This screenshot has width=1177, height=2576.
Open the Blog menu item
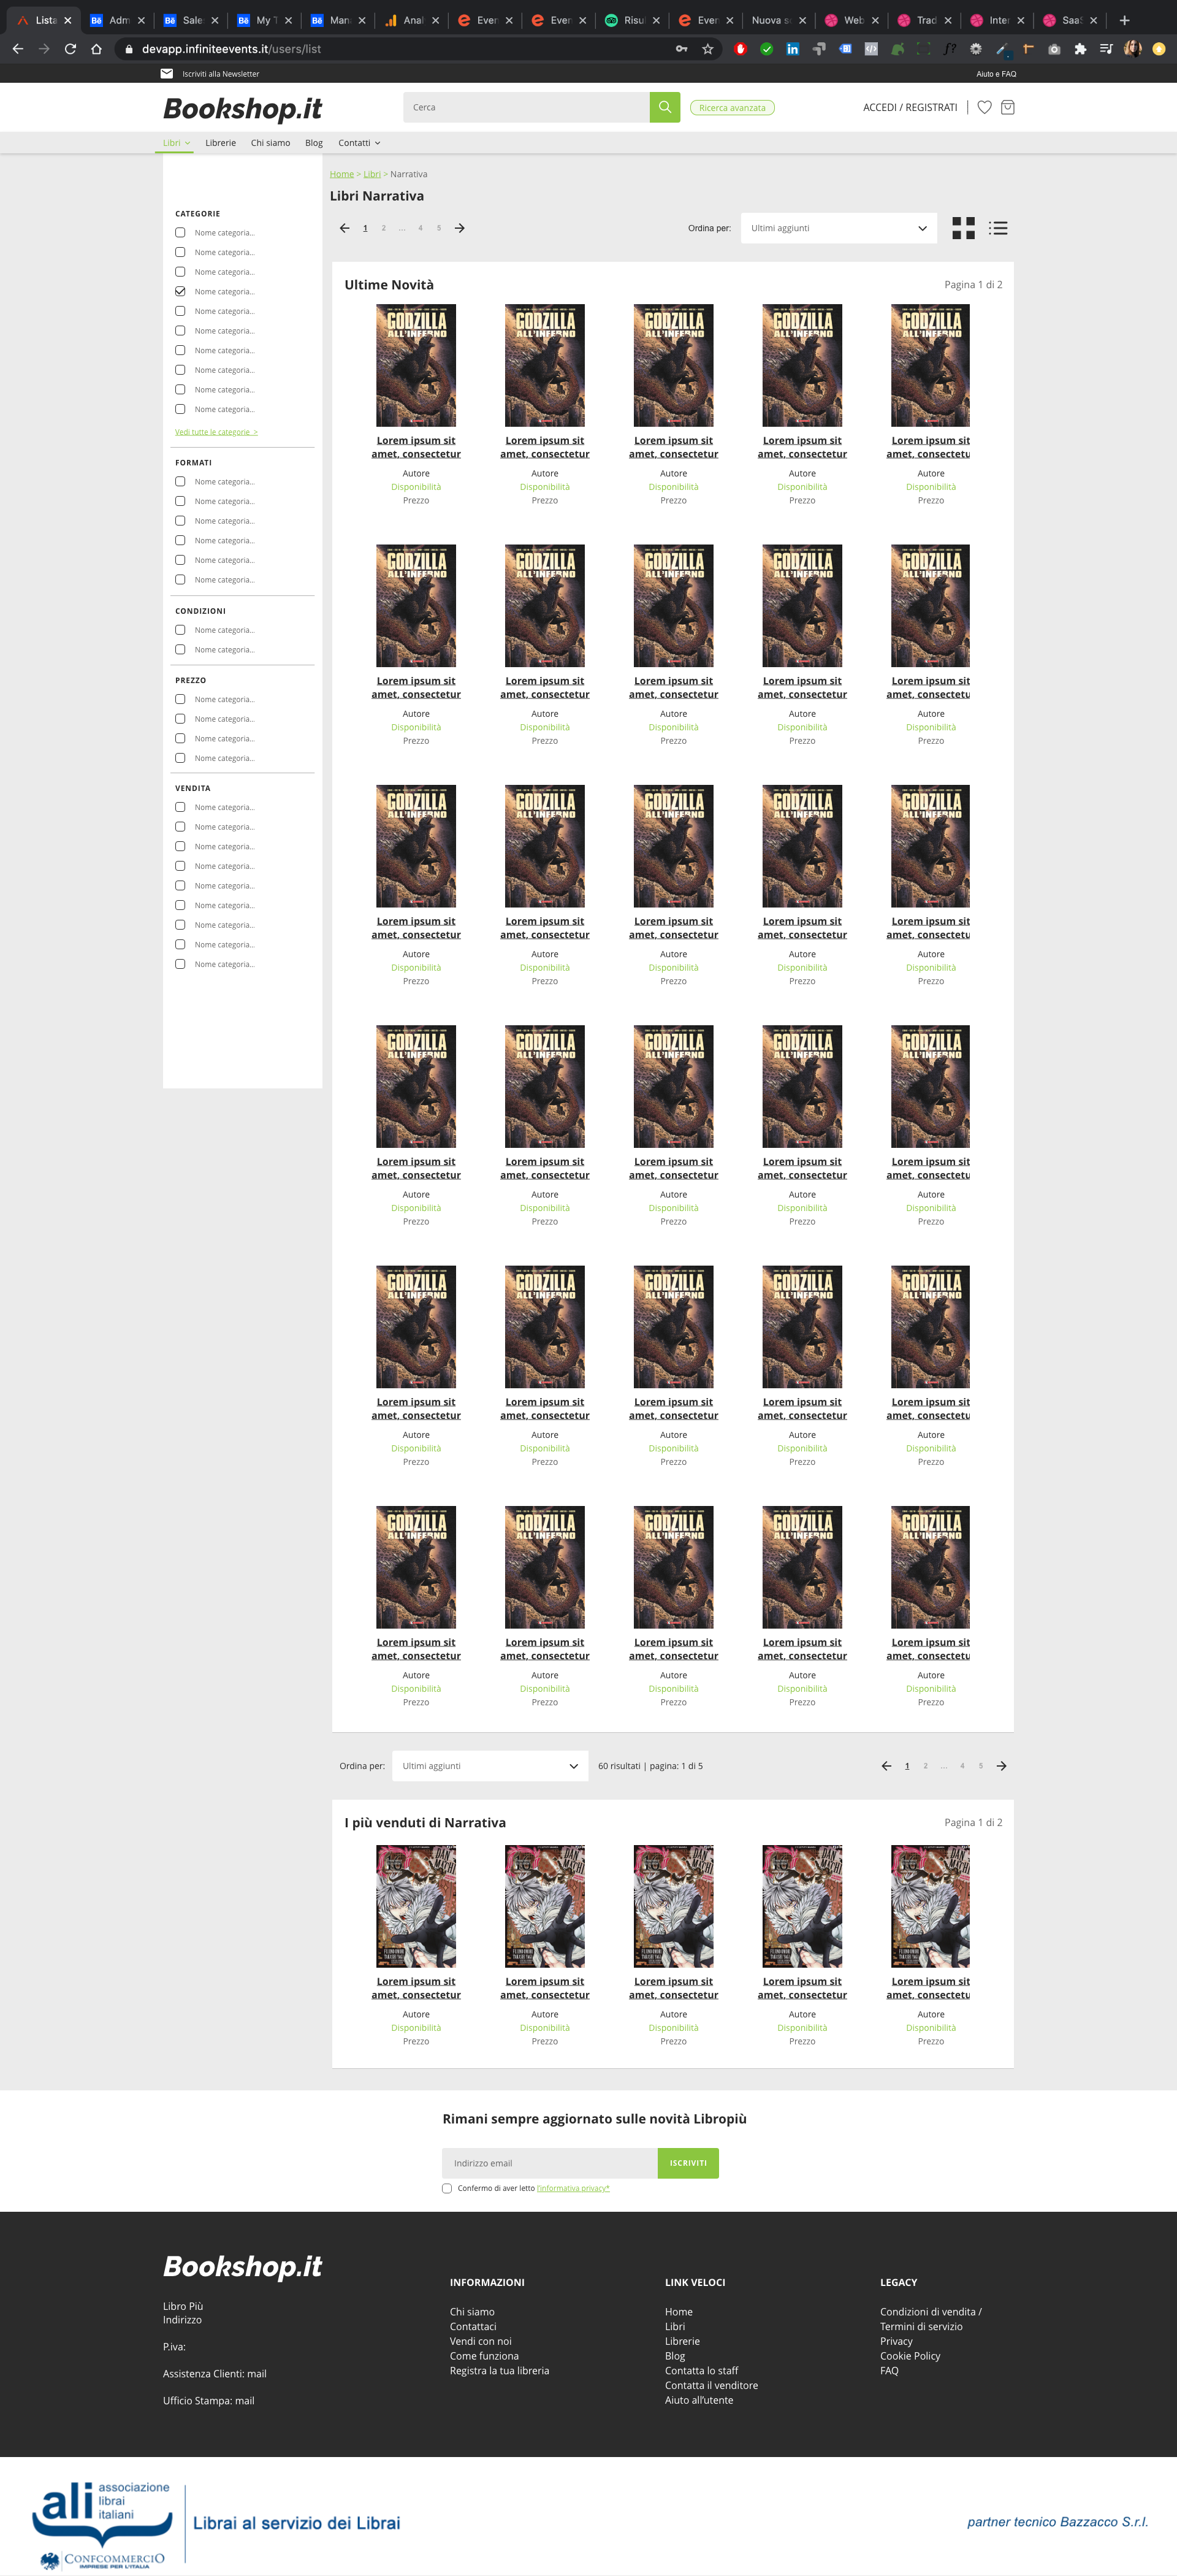(x=314, y=143)
